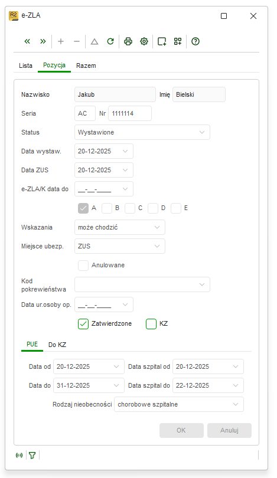This screenshot has width=277, height=478.
Task: Click the Nr field containing 1111114
Action: [x=130, y=113]
